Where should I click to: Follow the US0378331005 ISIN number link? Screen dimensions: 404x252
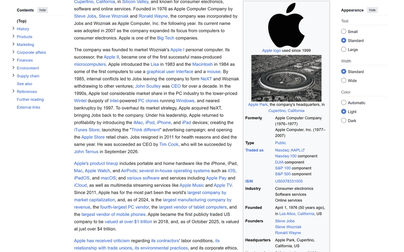288,181
